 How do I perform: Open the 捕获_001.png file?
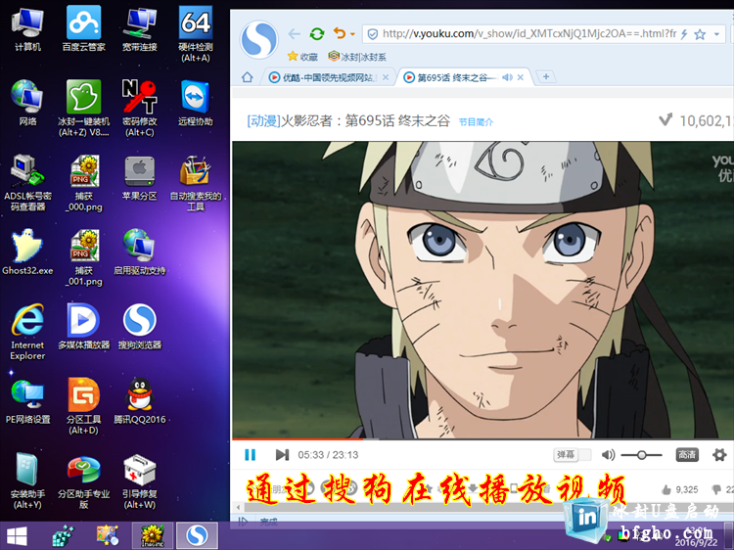pos(84,257)
